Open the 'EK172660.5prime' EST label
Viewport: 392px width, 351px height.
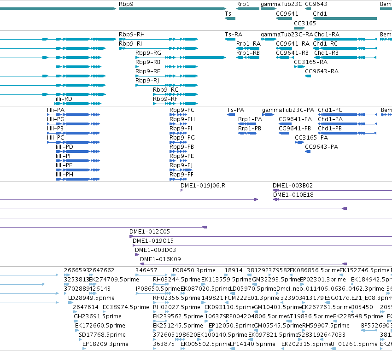coord(100,326)
